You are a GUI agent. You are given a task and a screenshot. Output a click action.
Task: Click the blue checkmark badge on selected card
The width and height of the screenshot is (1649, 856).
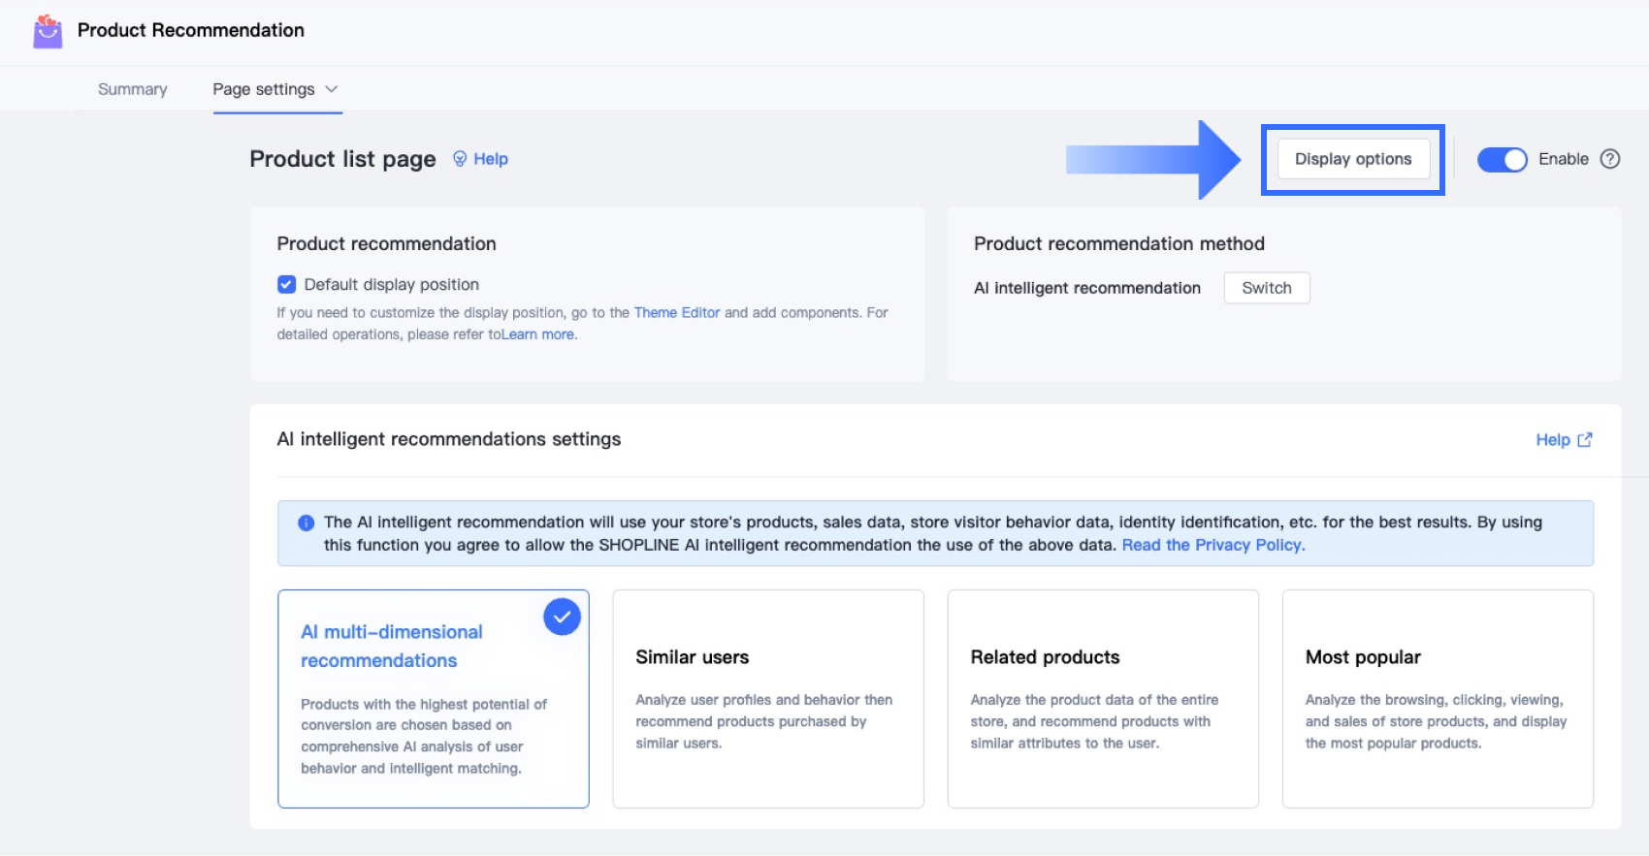562,617
